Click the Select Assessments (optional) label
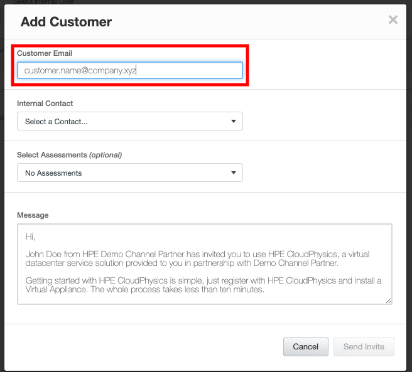Viewport: 412px width, 372px height. 69,155
